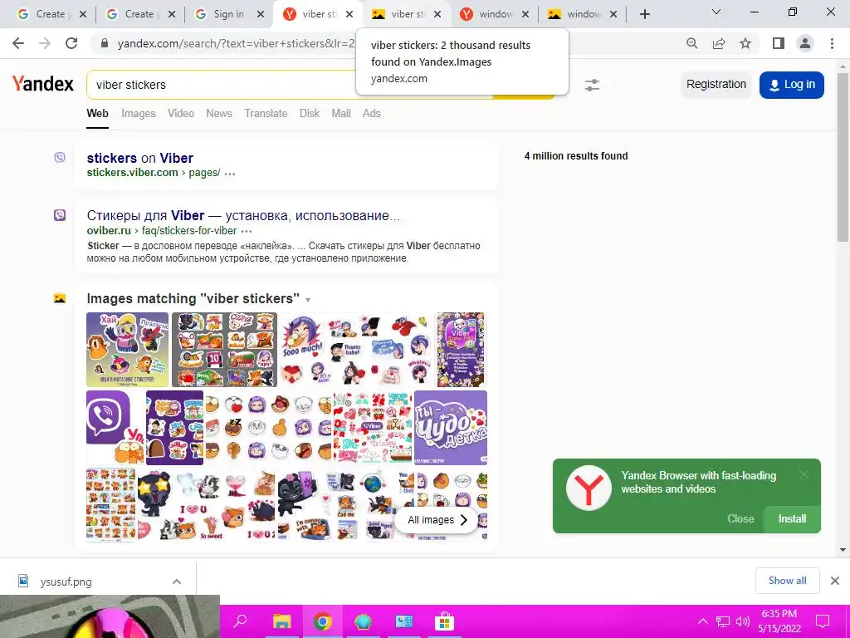Open stickers.viber.com result options dots
The width and height of the screenshot is (850, 638).
coord(230,174)
